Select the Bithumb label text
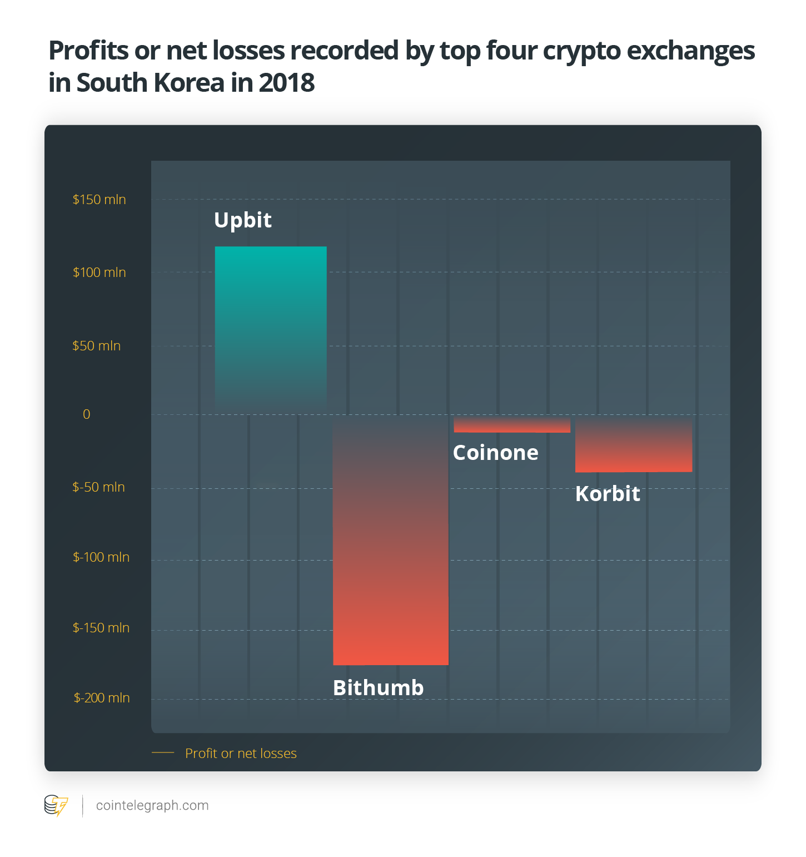The image size is (806, 857). (378, 688)
